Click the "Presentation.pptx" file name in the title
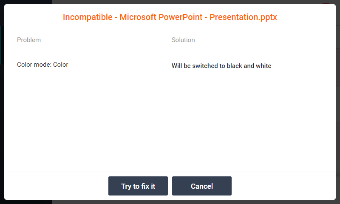Image resolution: width=340 pixels, height=204 pixels. tap(244, 17)
